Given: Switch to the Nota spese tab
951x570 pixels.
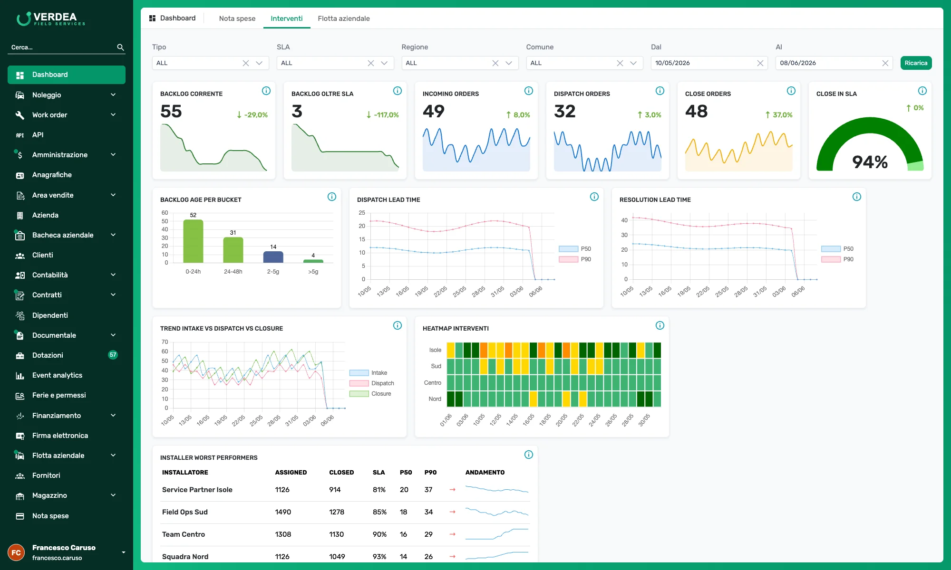Looking at the screenshot, I should pos(237,19).
